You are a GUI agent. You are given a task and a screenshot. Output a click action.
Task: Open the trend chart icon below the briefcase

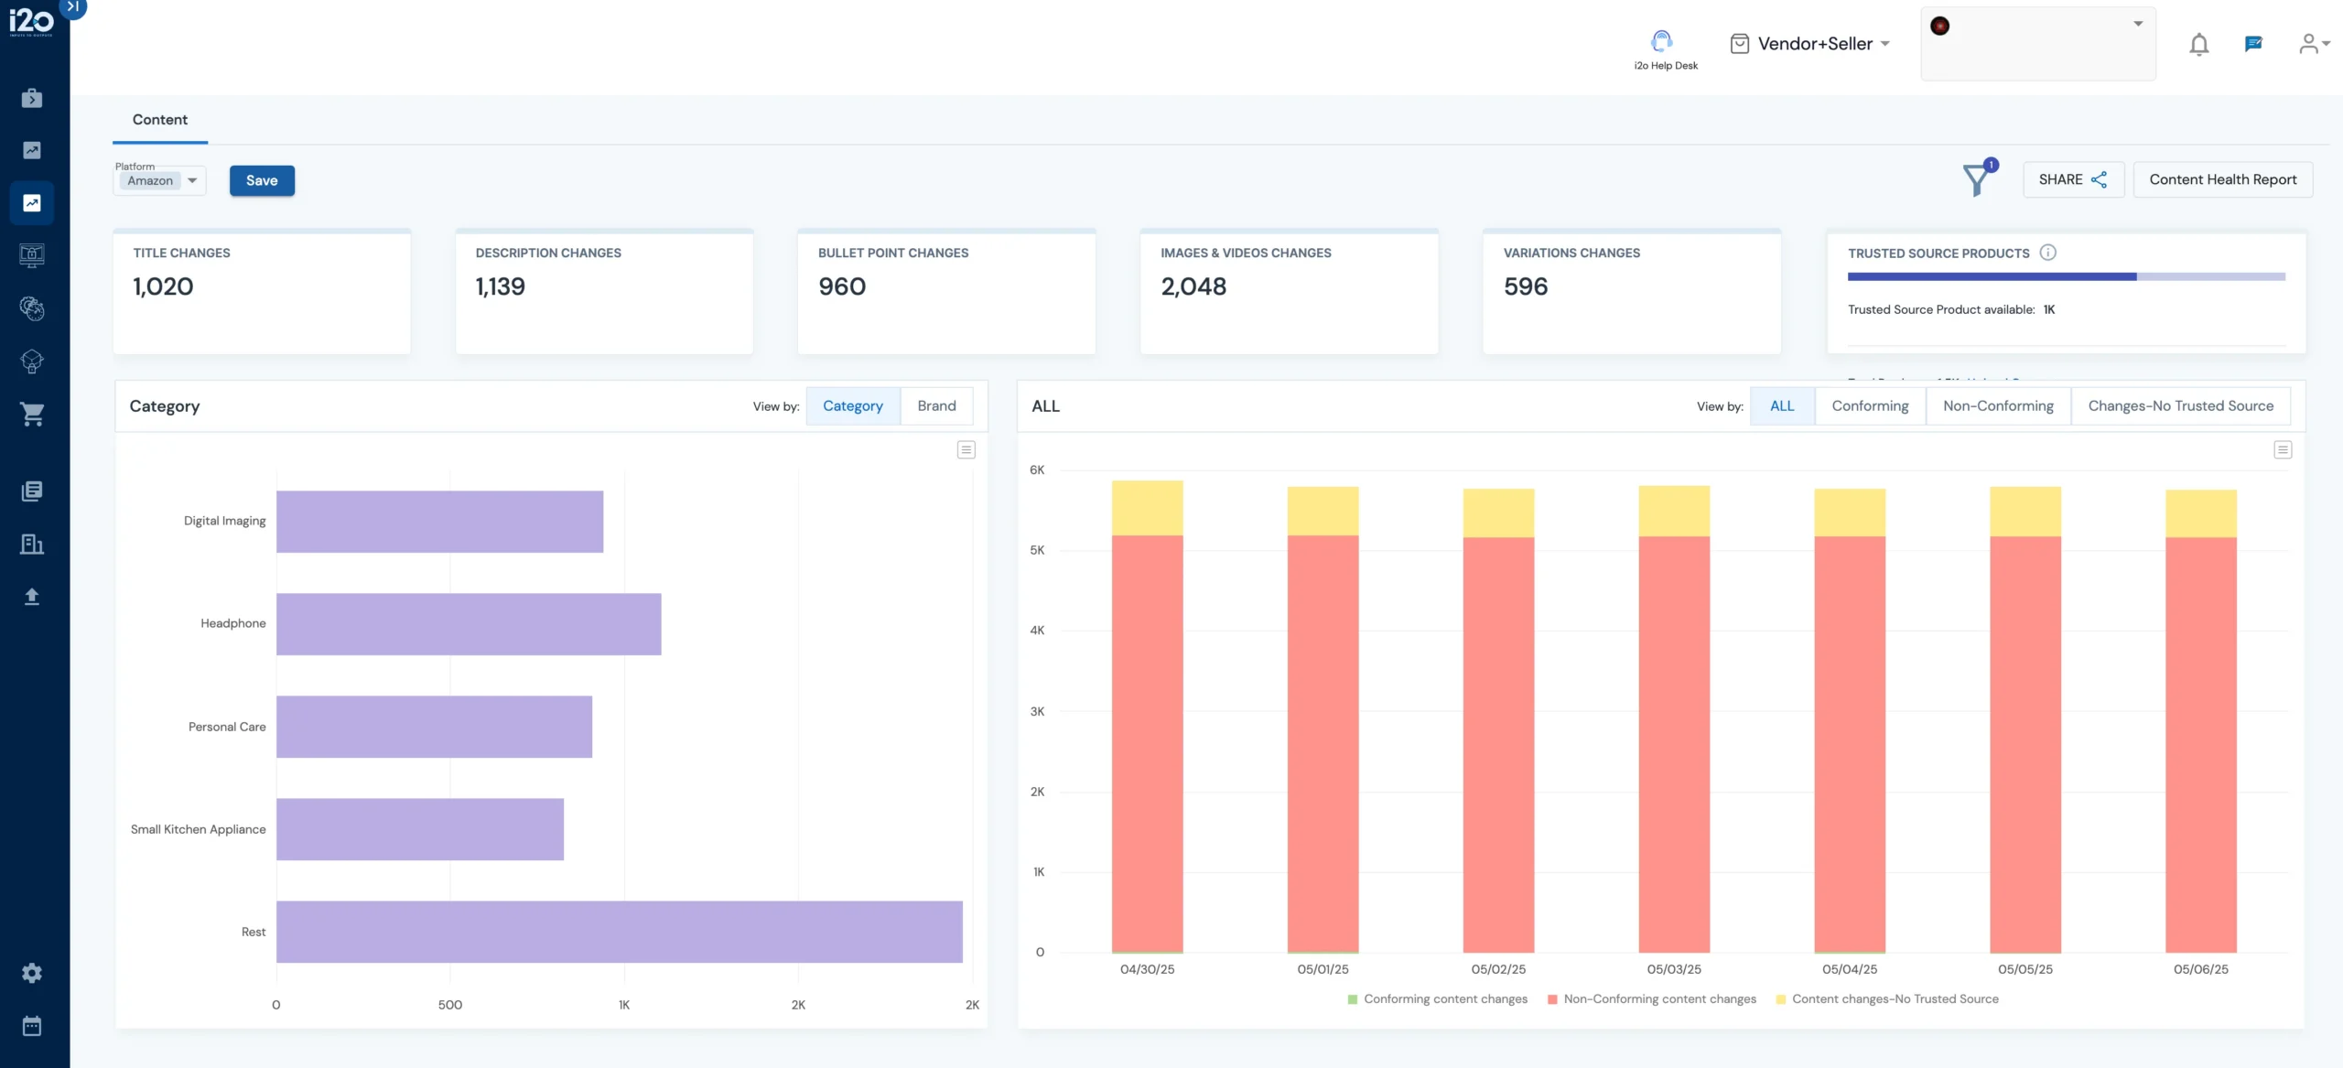[x=32, y=150]
